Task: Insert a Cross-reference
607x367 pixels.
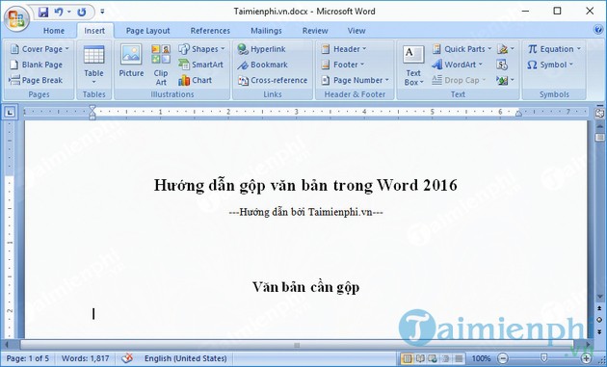Action: point(273,80)
